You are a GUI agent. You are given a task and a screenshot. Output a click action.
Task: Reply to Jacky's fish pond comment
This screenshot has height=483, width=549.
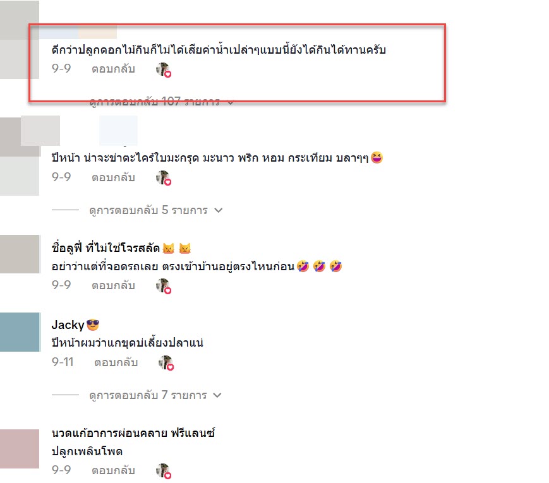[x=116, y=362]
